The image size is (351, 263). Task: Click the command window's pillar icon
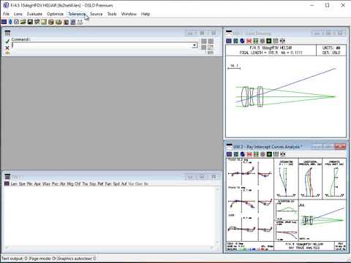7,33
